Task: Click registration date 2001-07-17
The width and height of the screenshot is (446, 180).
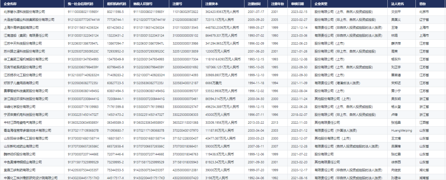Action: coord(256,12)
